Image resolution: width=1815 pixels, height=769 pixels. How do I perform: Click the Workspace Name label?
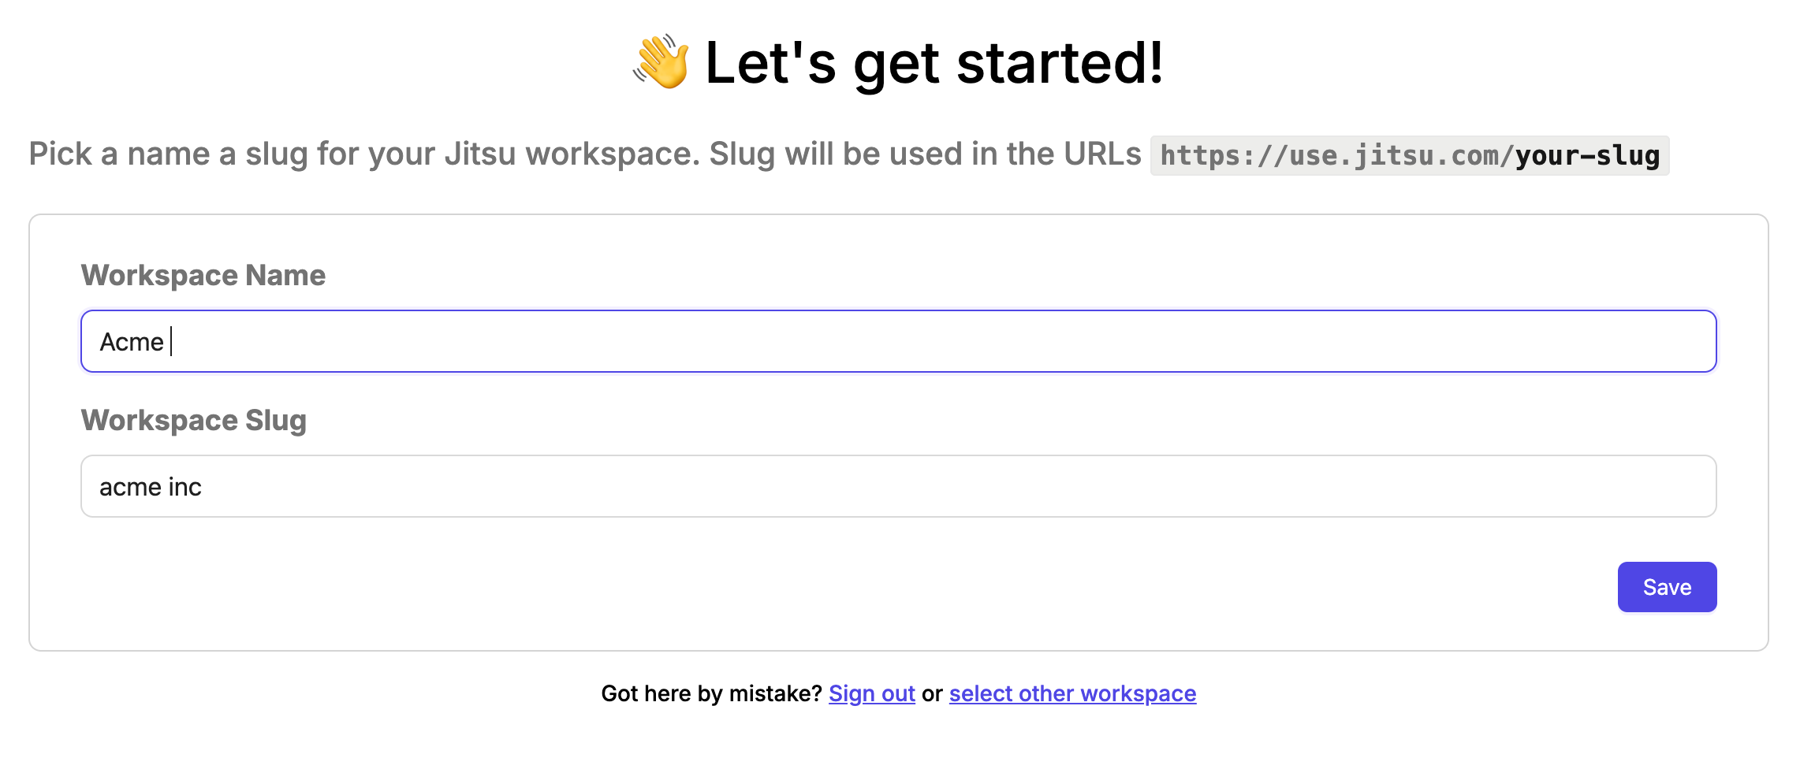pyautogui.click(x=203, y=275)
